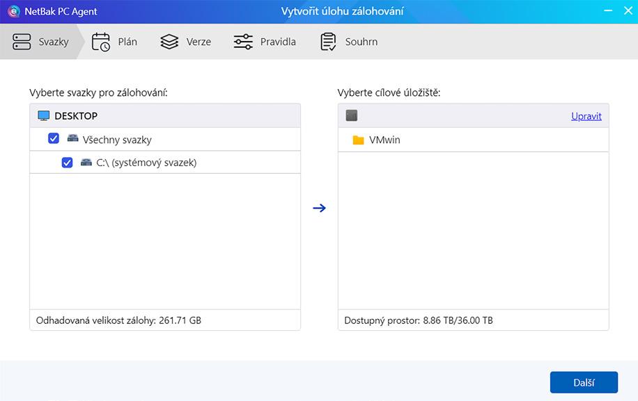638x401 pixels.
Task: Select the DESKTOP root tree item
Action: click(x=76, y=116)
